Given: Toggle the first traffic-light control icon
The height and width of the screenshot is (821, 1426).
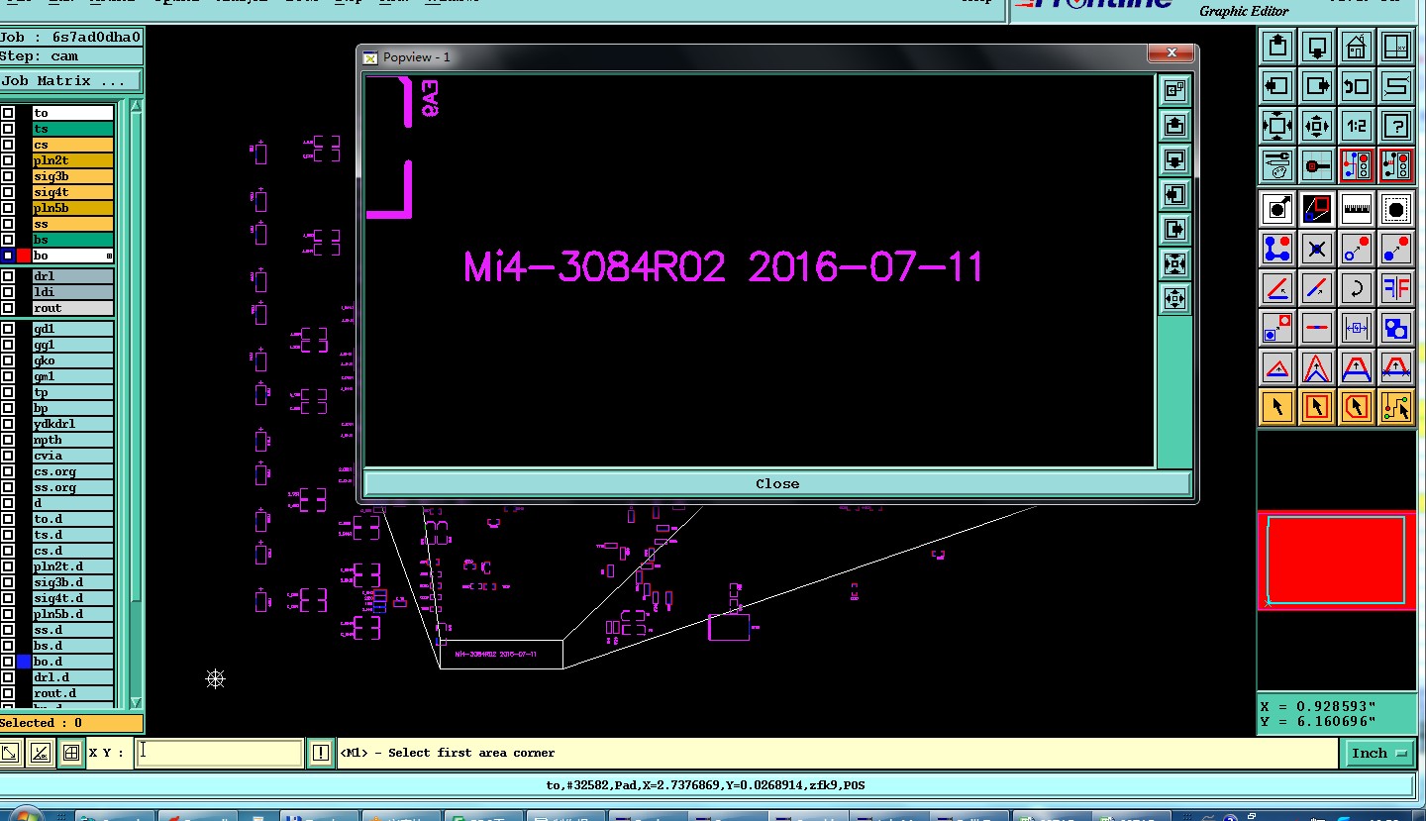Looking at the screenshot, I should pos(1357,165).
